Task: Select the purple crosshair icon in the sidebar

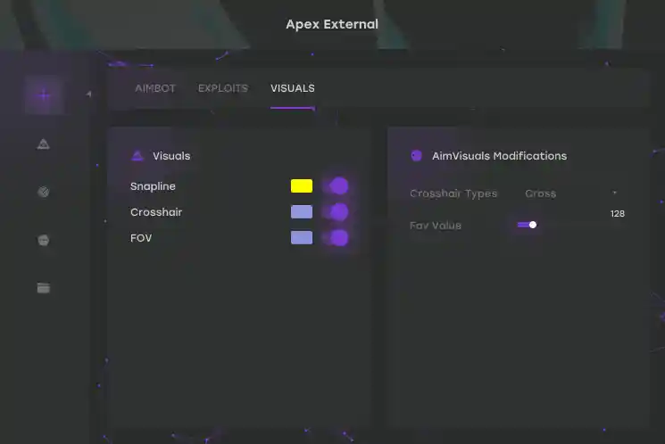Action: pyautogui.click(x=44, y=95)
